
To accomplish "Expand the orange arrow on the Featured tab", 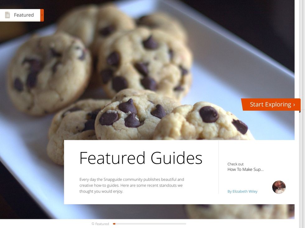I will (42, 15).
